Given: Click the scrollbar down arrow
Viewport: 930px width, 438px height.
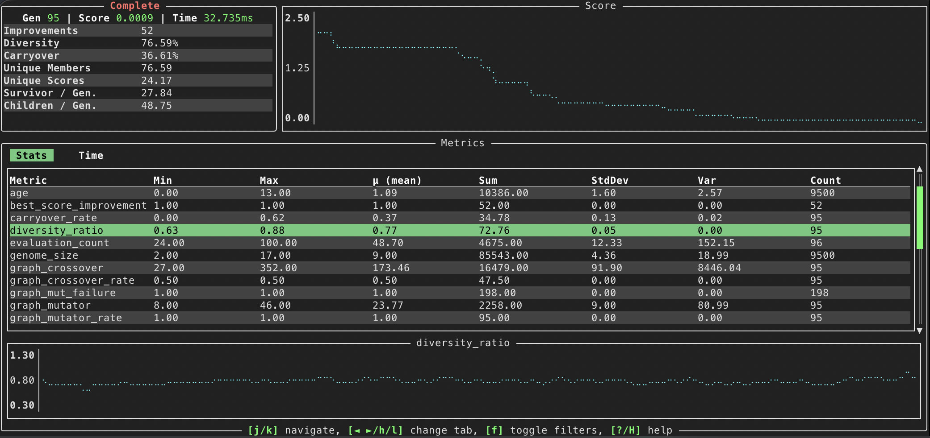Looking at the screenshot, I should pyautogui.click(x=919, y=331).
